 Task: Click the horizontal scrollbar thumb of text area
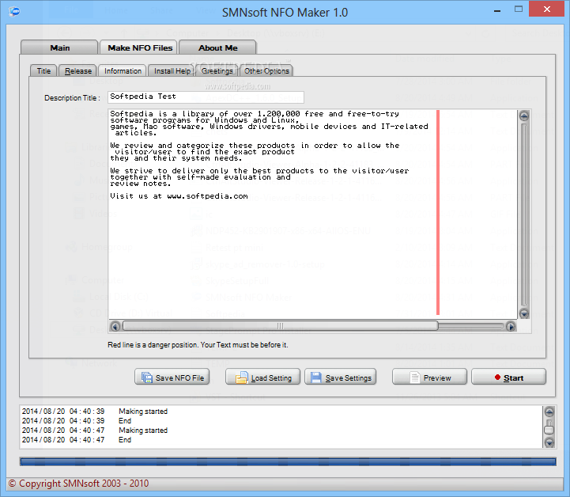click(281, 326)
